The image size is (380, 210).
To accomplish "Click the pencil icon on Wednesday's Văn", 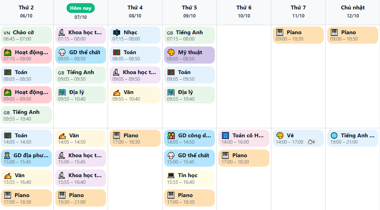I will click(x=117, y=92).
